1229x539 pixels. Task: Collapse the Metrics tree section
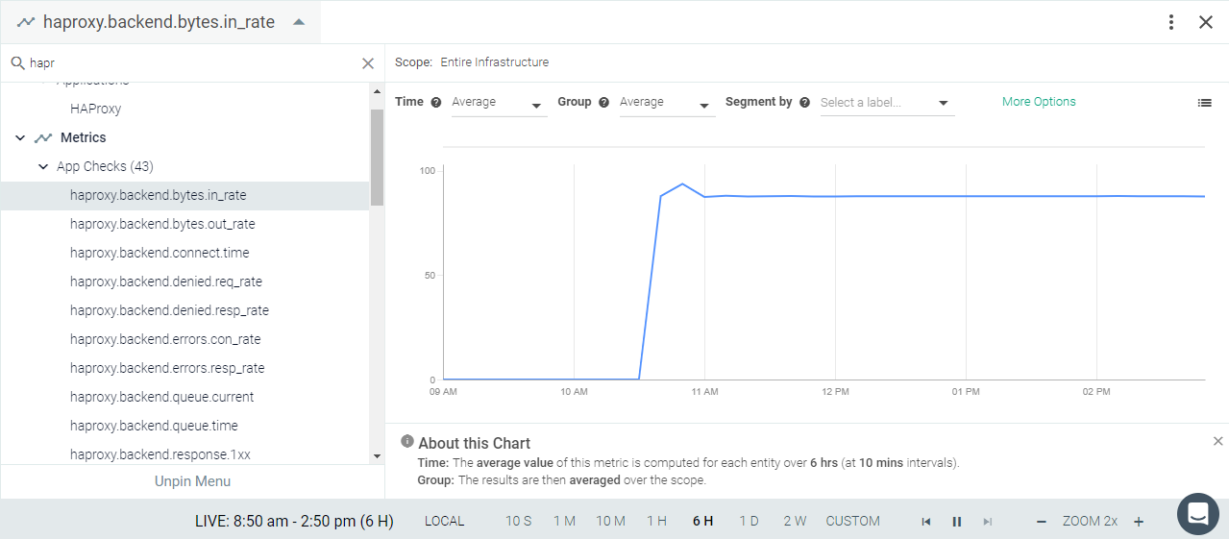20,138
